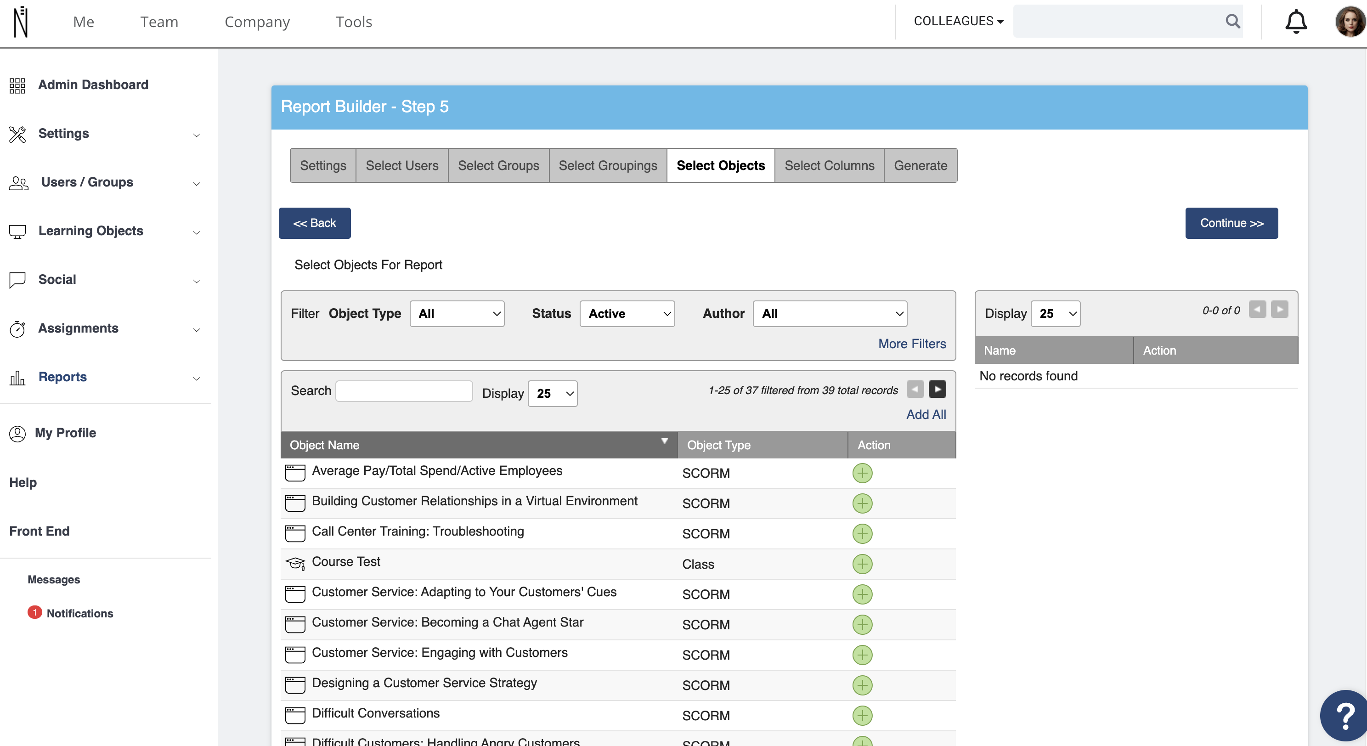Click the Users / Groups people icon
The width and height of the screenshot is (1367, 746).
(18, 183)
